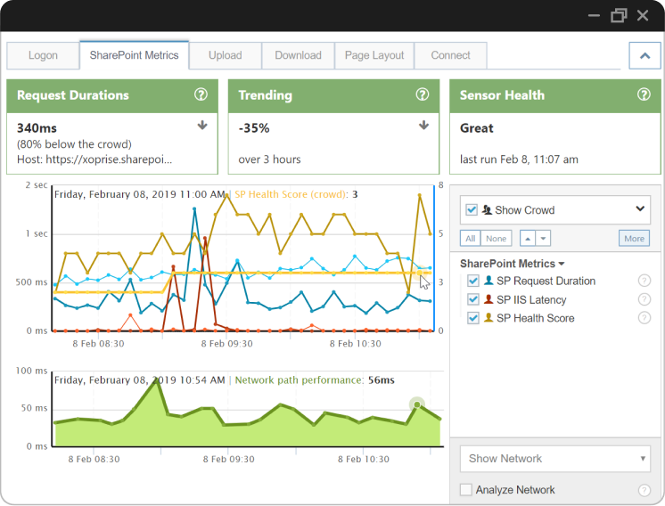665x506 pixels.
Task: Click the move down triangle button
Action: point(543,239)
